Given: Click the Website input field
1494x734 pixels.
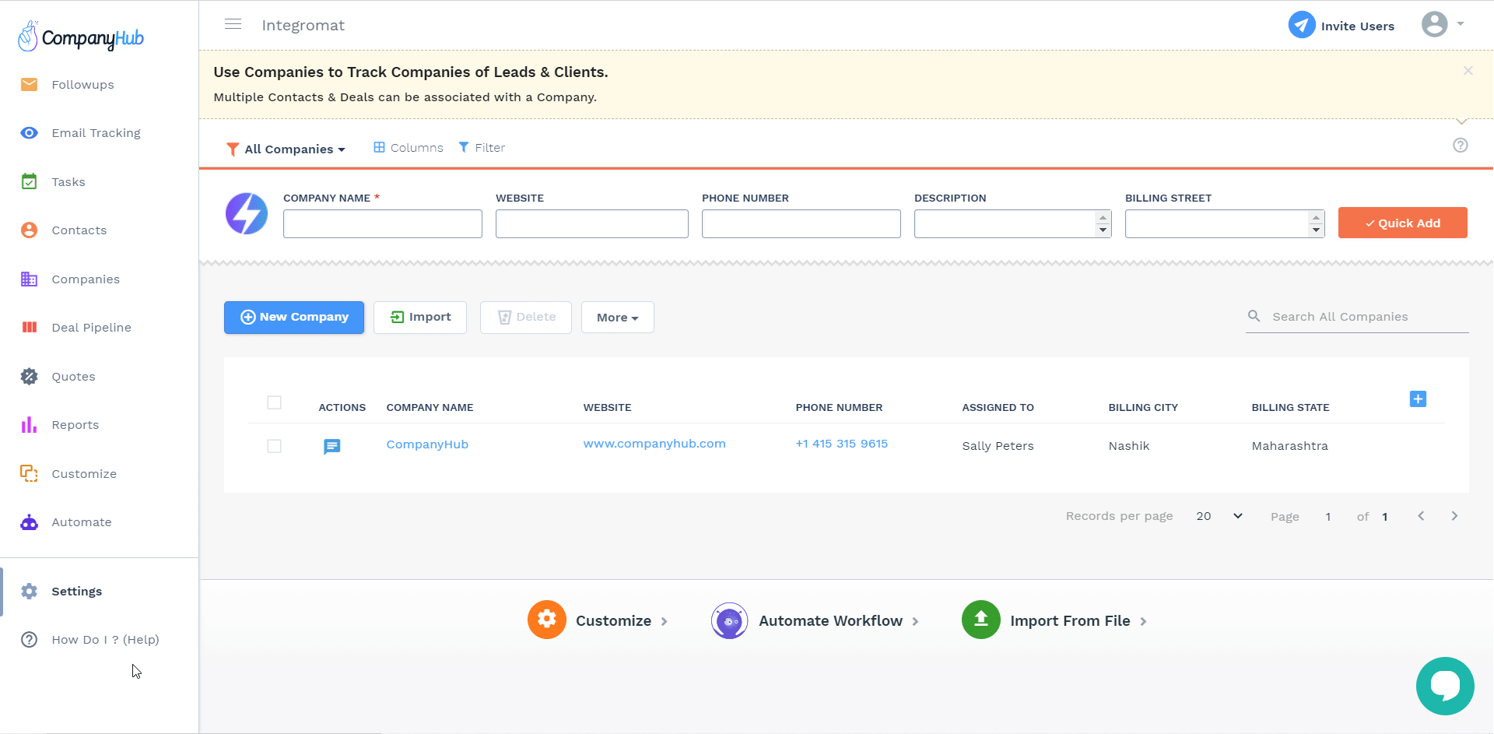Looking at the screenshot, I should click(592, 223).
